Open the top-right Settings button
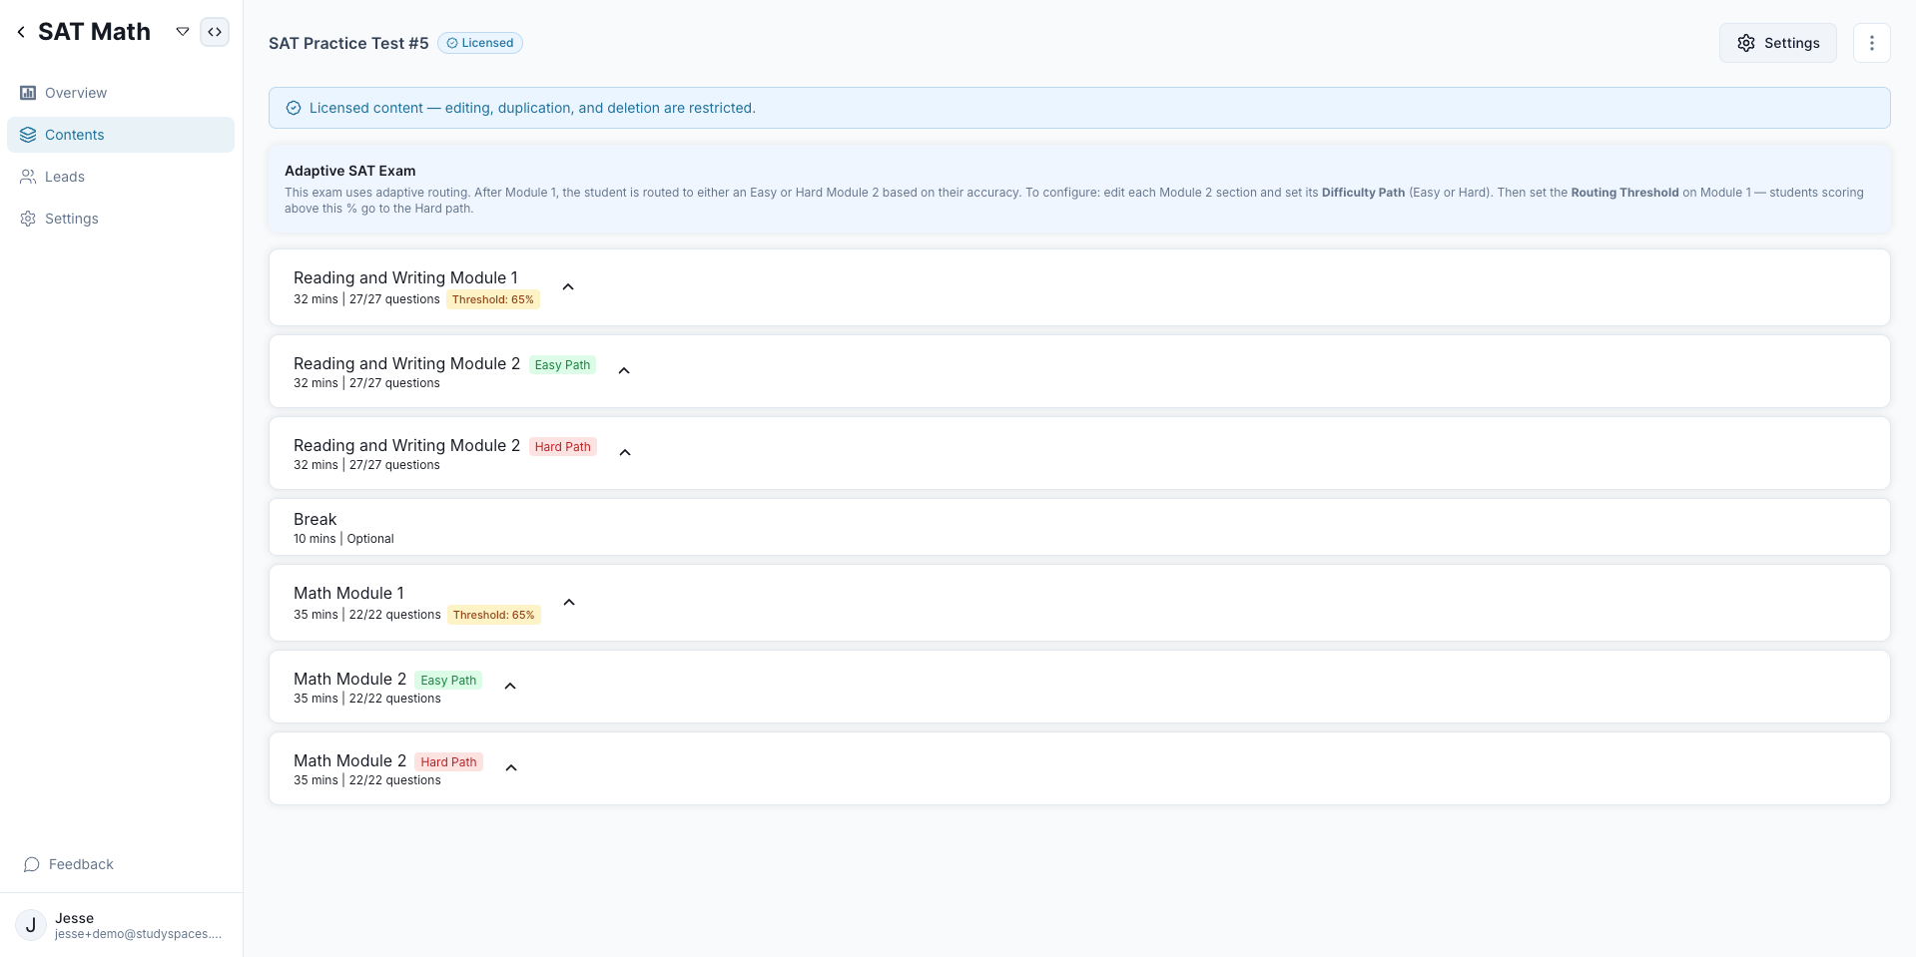Viewport: 1916px width, 957px height. 1777,43
